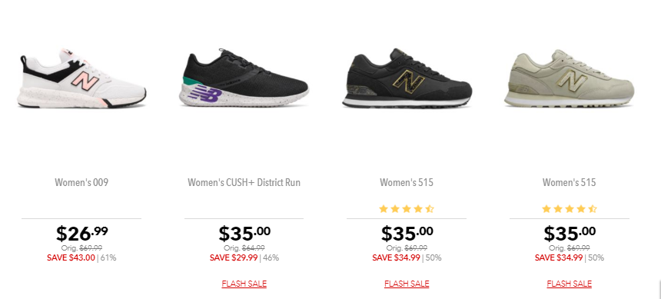Click the $35.00 price of CUSH+ District Run
This screenshot has height=299, width=661.
point(244,233)
